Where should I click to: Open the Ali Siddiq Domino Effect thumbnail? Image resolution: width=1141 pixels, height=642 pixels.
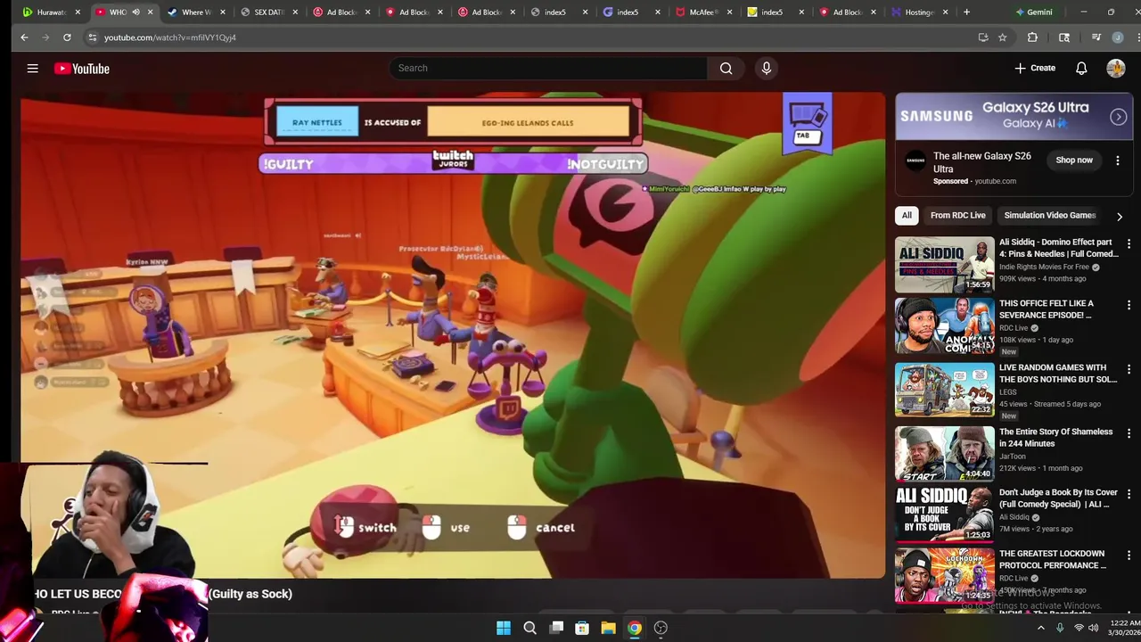pos(944,265)
